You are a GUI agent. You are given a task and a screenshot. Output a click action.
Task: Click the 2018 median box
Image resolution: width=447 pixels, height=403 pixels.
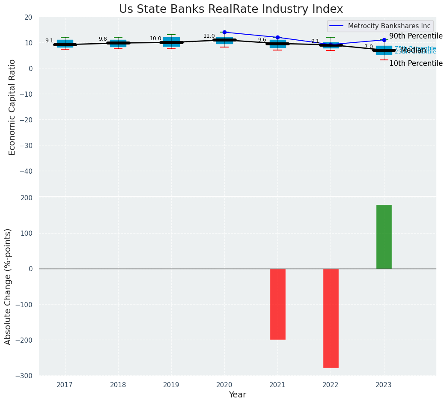pyautogui.click(x=118, y=43)
